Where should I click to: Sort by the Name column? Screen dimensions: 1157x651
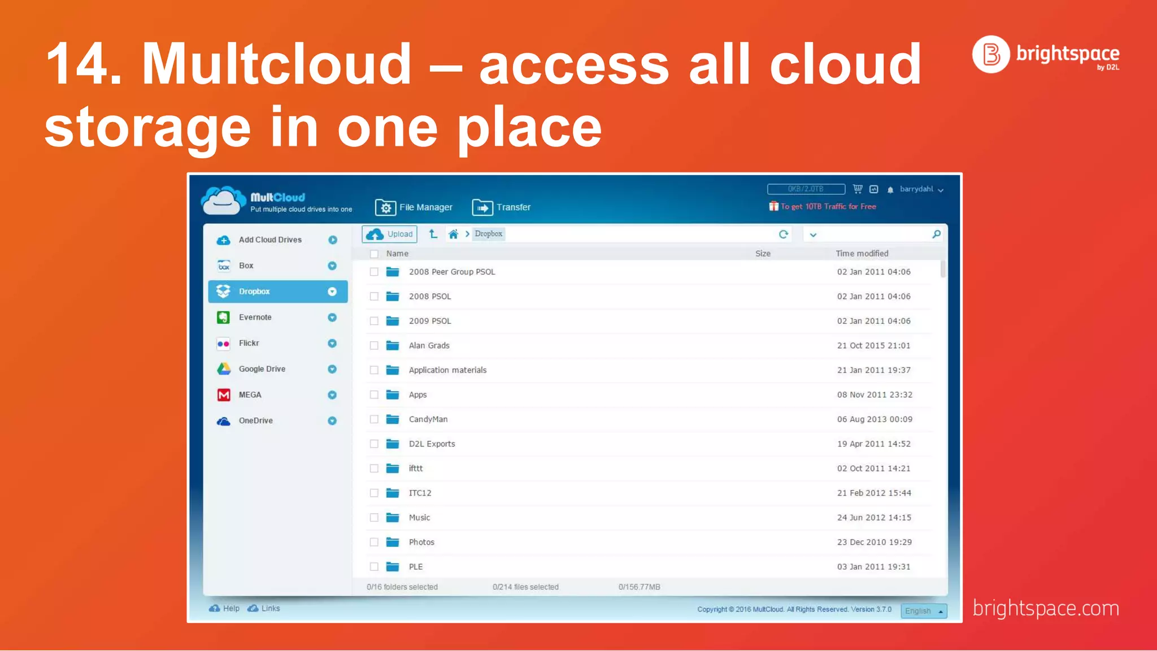pos(397,254)
